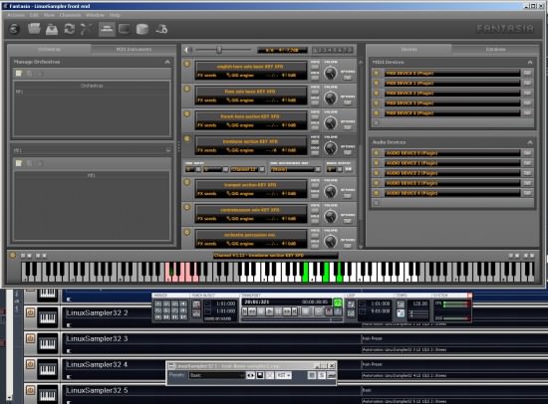Open first MIDI input device dropdown in trombone options
This screenshot has width=548, height=404.
point(193,169)
